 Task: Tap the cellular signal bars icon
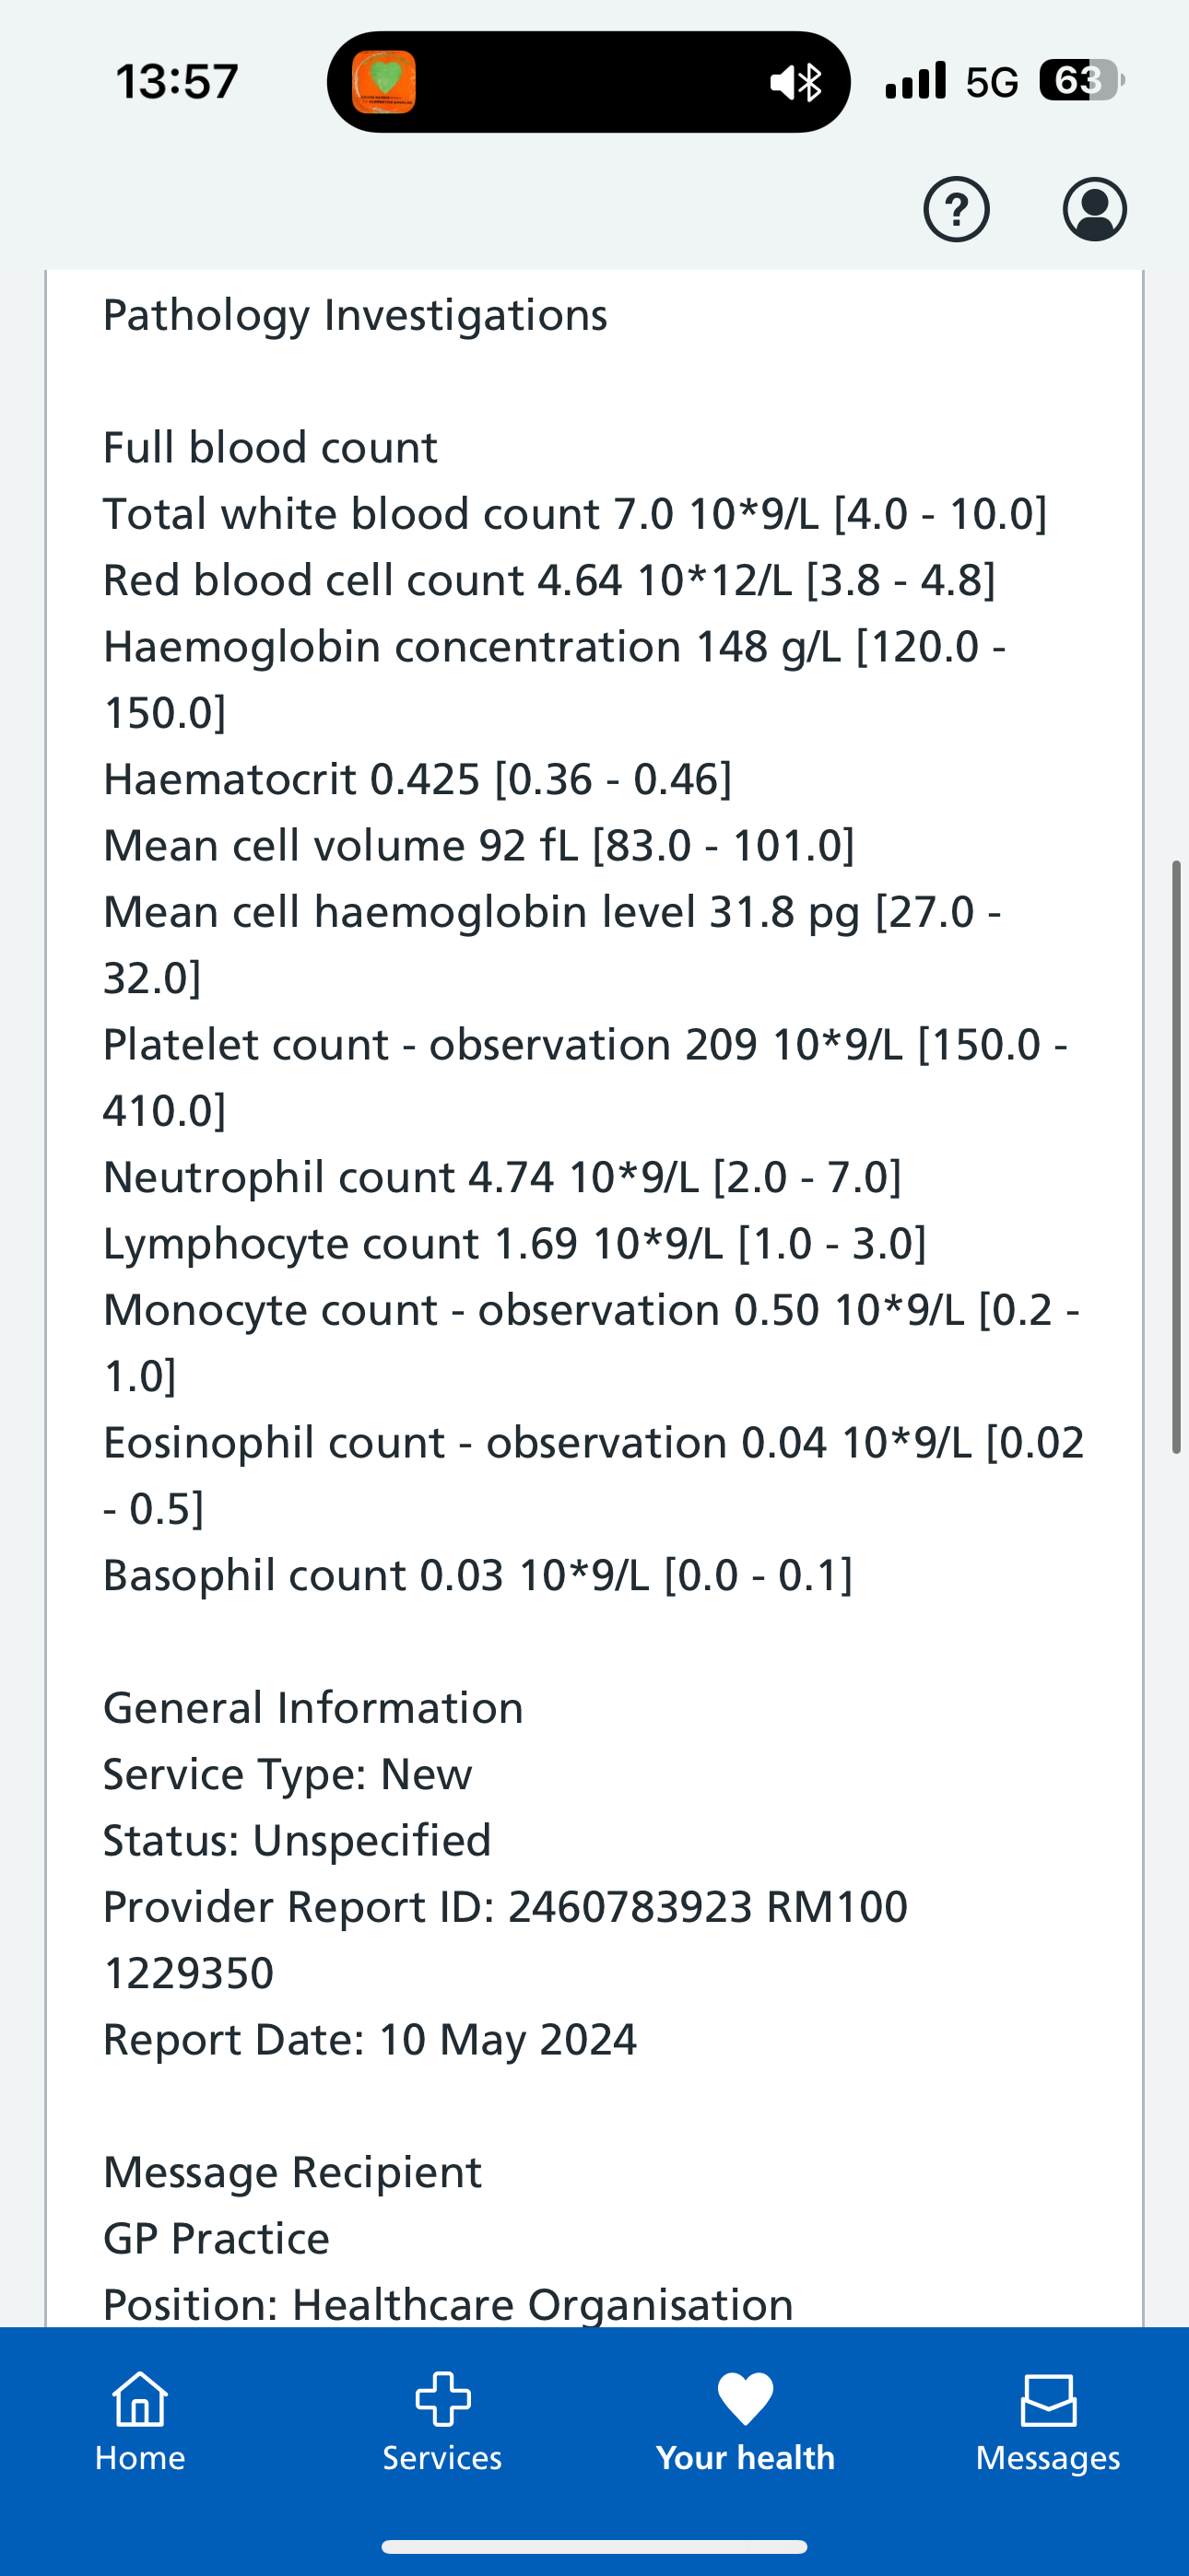click(914, 80)
